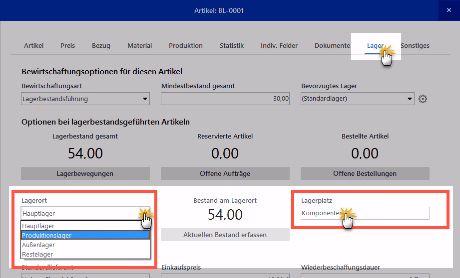
Task: Choose Produktionslager from the Lagerort list
Action: click(85, 235)
